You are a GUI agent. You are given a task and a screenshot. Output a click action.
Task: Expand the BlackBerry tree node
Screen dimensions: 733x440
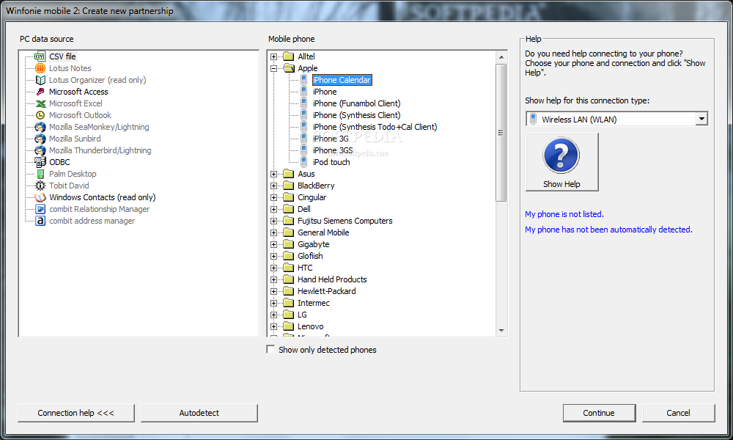(x=274, y=186)
